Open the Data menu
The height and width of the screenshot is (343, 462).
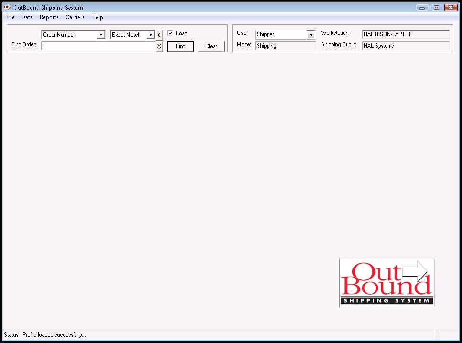point(27,17)
